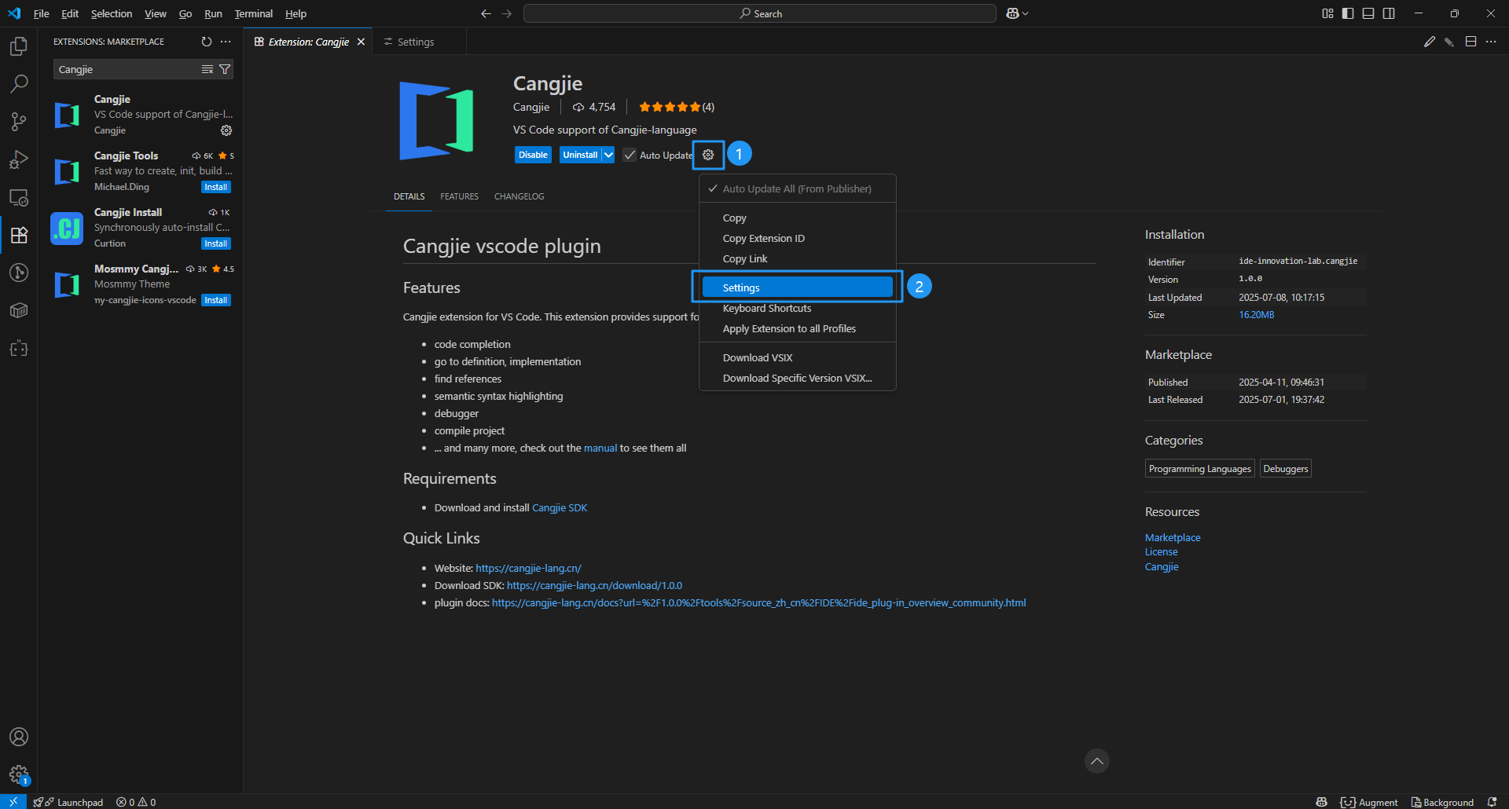
Task: Split the editor right
Action: click(x=1470, y=42)
